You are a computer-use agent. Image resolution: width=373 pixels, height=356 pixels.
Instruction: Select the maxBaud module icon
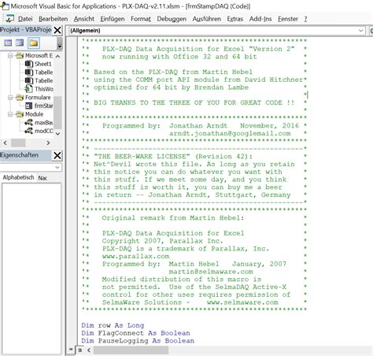(28, 123)
